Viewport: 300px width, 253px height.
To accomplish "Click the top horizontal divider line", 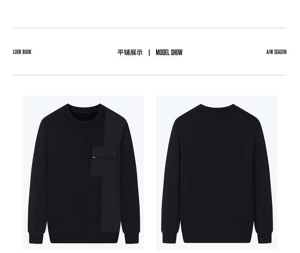I will [x=149, y=28].
